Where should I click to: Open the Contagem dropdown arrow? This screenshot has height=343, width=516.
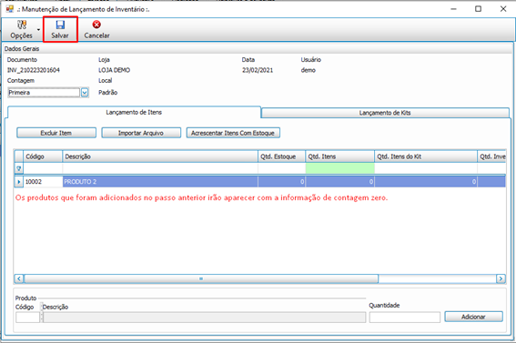(x=85, y=93)
